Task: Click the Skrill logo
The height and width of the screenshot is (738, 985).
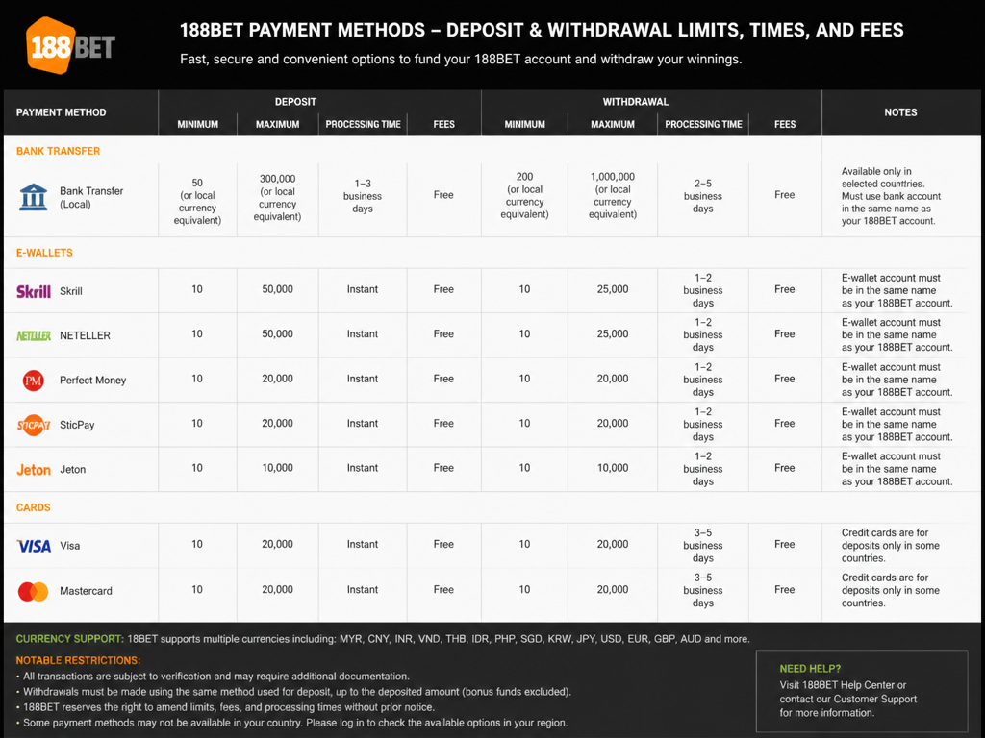Action: [34, 291]
